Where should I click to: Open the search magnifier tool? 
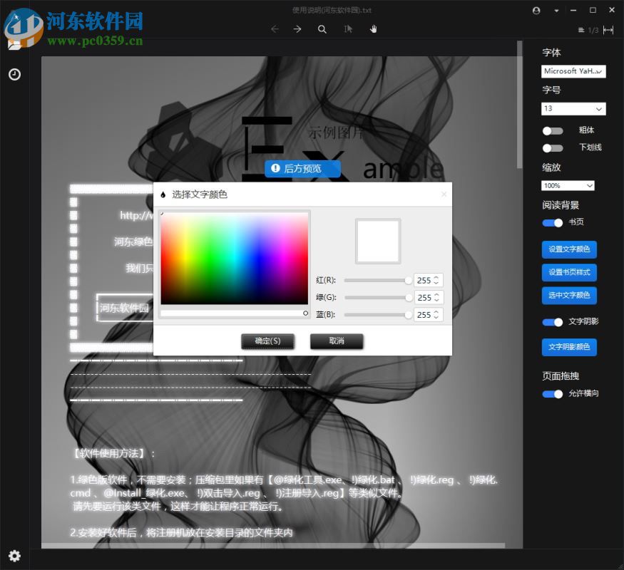click(322, 29)
